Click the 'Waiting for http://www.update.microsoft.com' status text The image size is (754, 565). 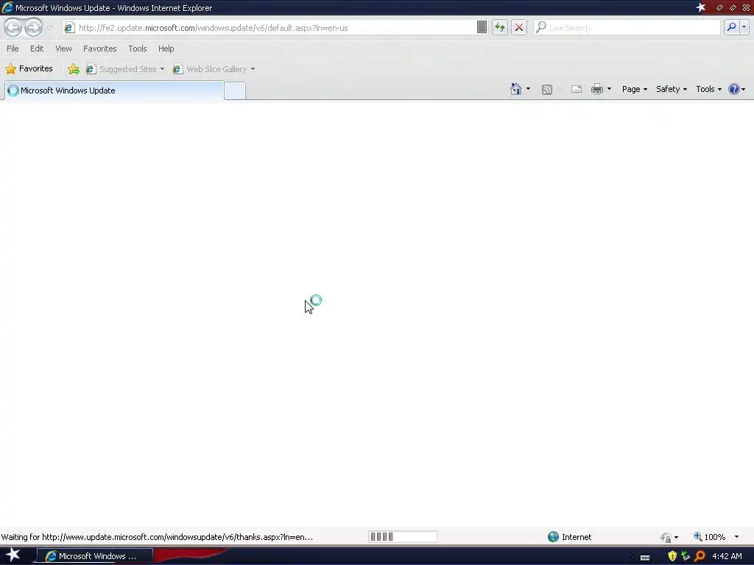tap(157, 536)
